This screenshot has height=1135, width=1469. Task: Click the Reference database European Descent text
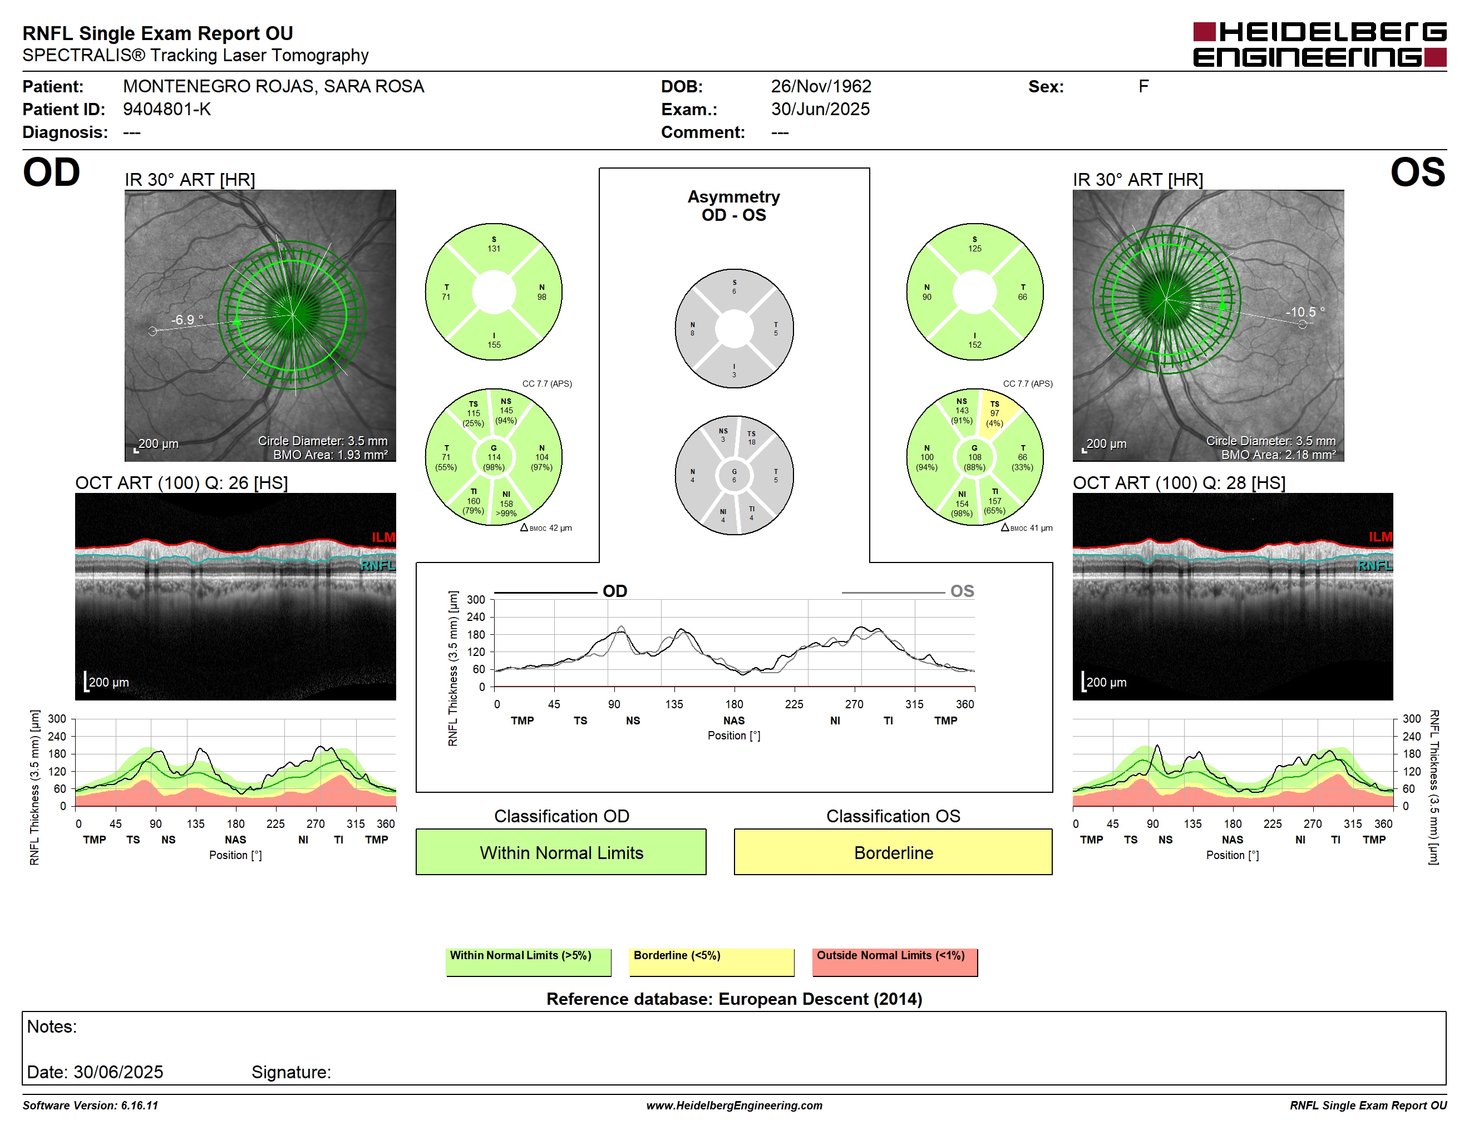(734, 999)
